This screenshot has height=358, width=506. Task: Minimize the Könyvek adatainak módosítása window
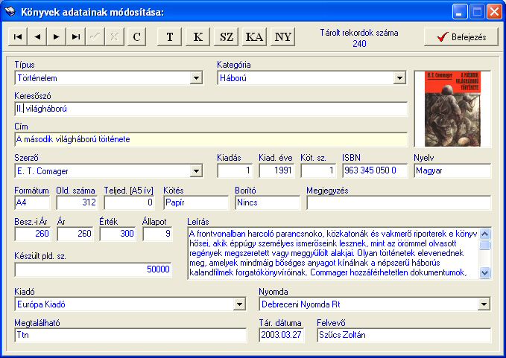click(x=460, y=12)
